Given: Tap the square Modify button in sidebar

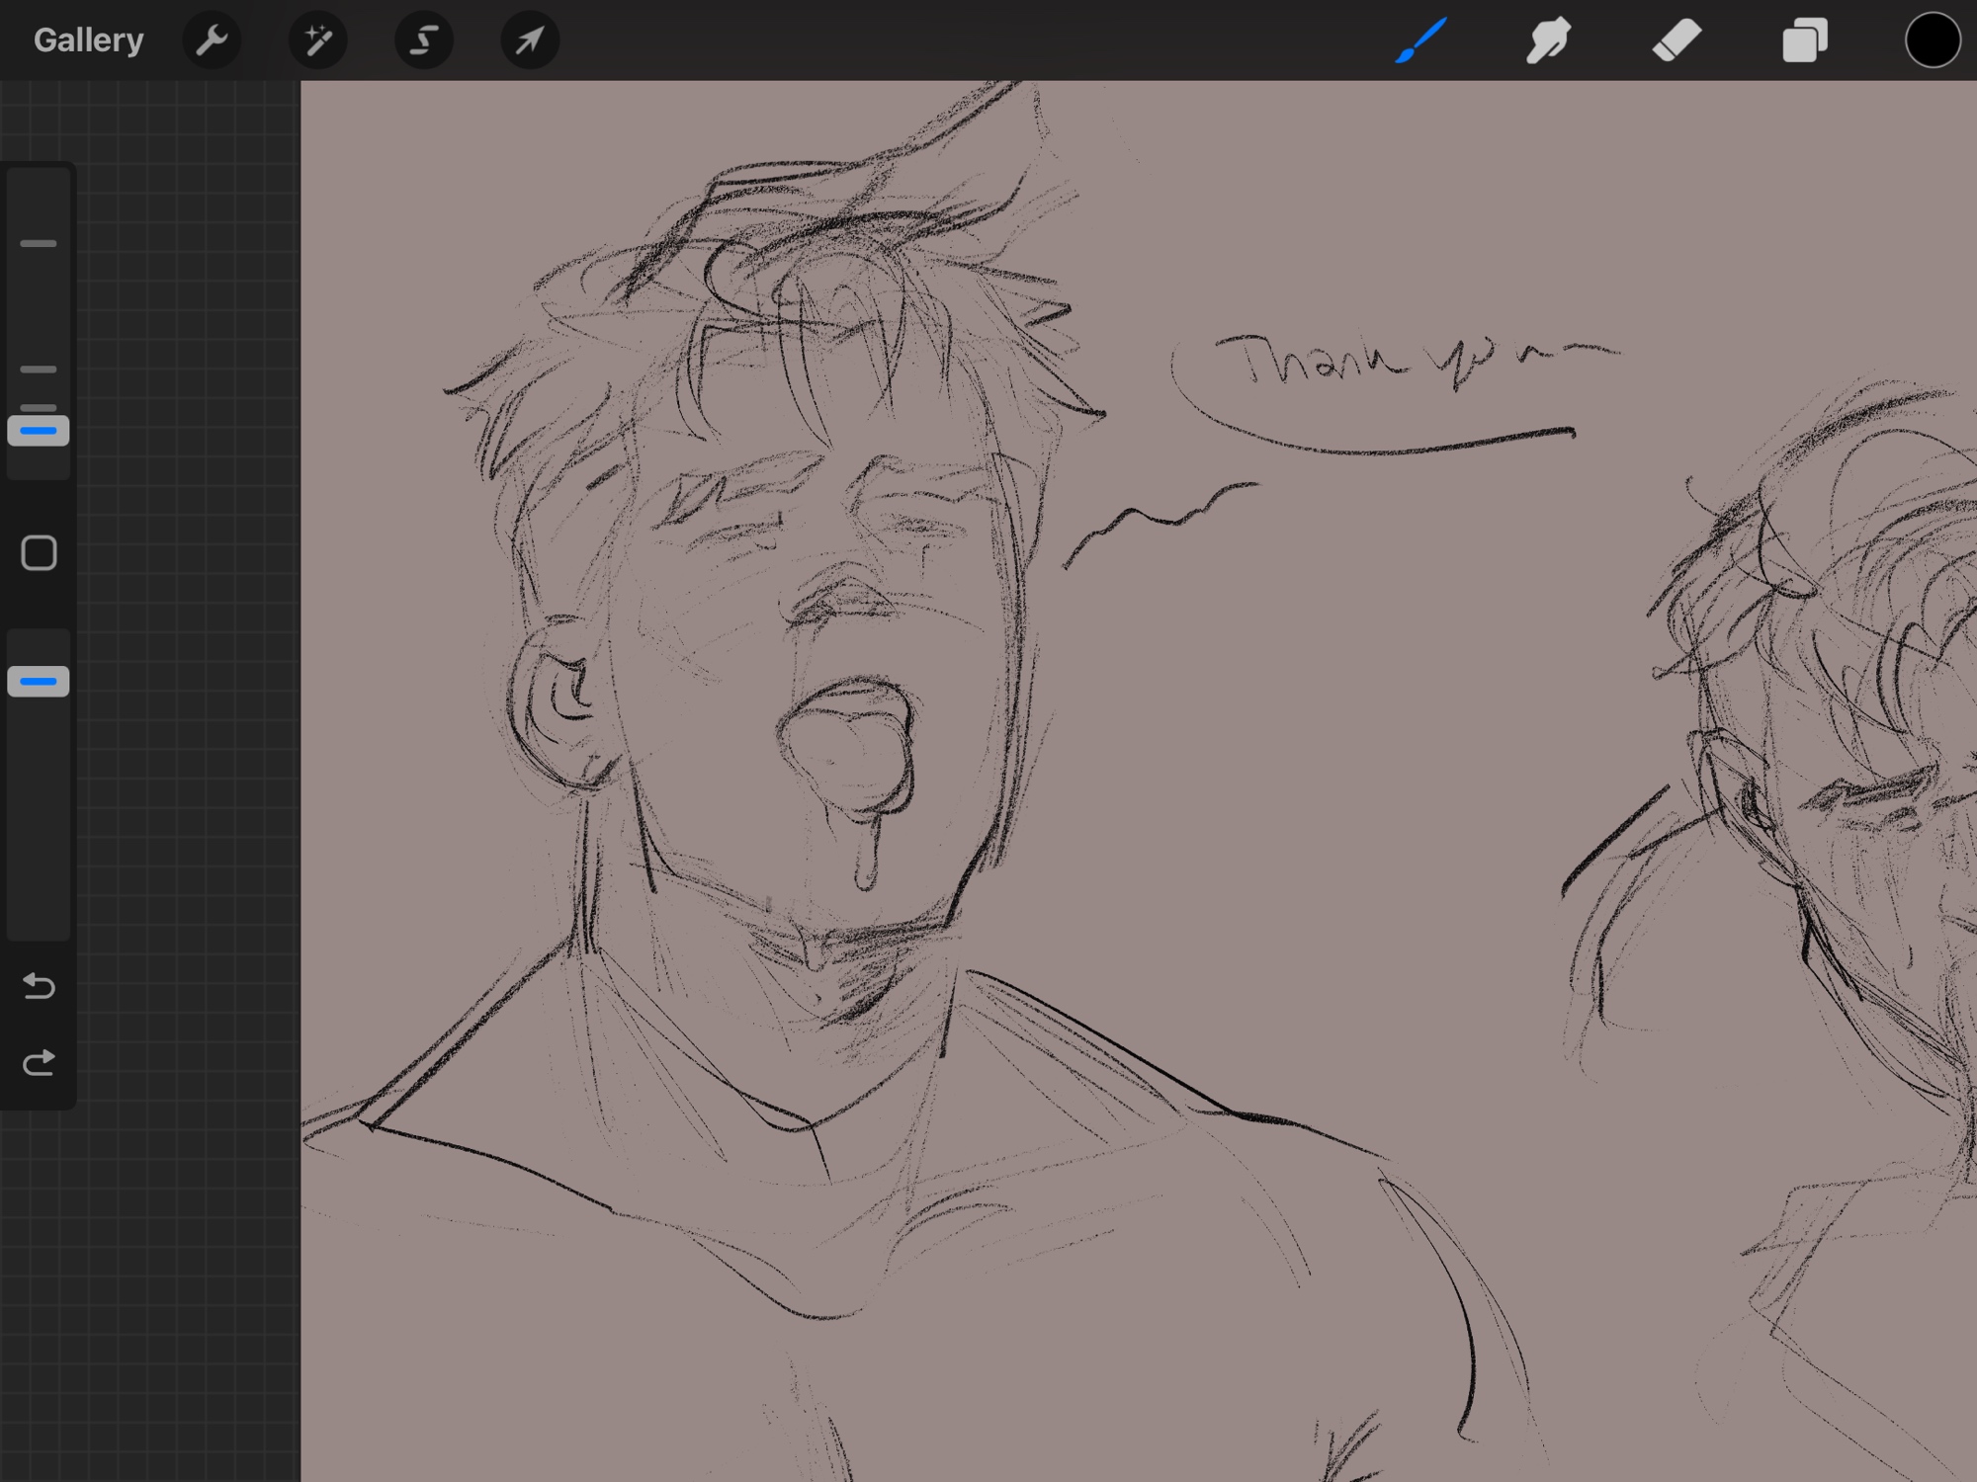Looking at the screenshot, I should [39, 553].
